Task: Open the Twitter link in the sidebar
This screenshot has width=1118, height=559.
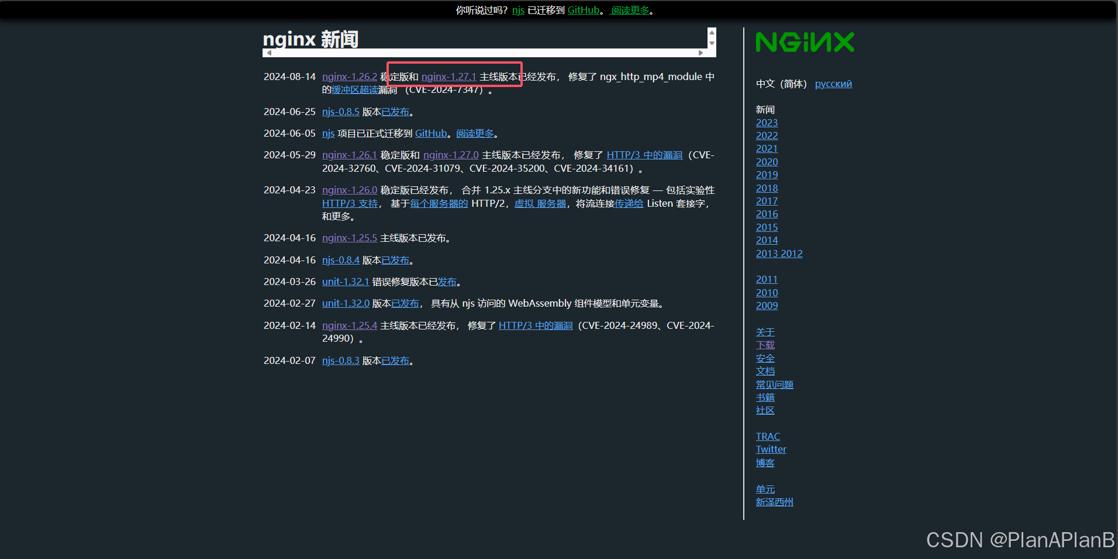Action: (771, 450)
